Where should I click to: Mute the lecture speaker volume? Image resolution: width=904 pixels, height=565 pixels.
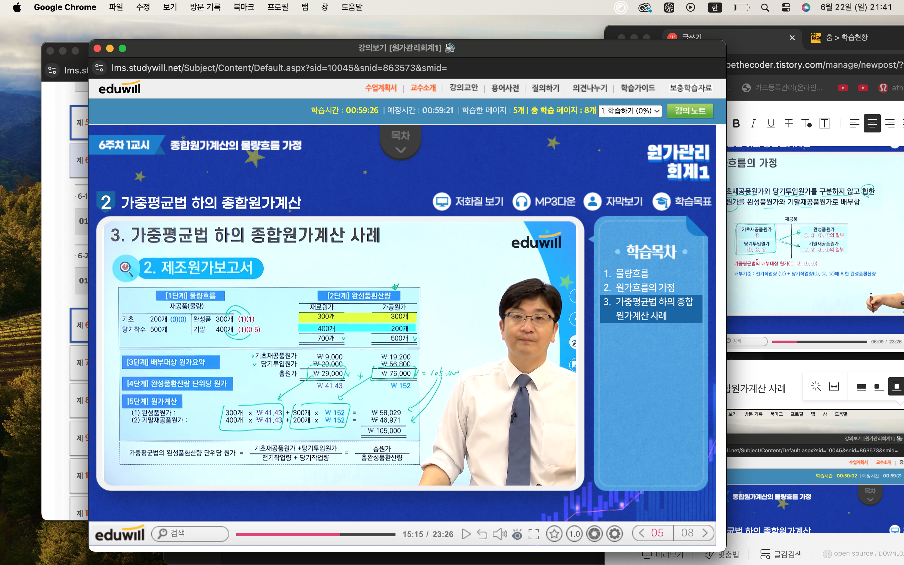[499, 534]
